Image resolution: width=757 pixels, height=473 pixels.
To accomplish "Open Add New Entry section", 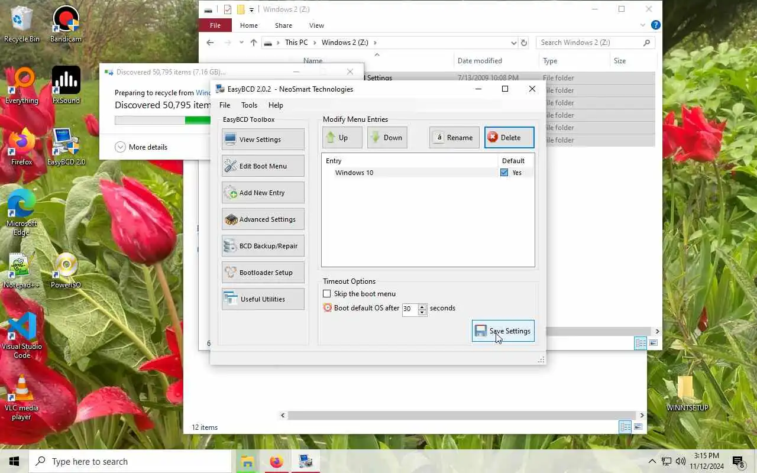I will 263,193.
